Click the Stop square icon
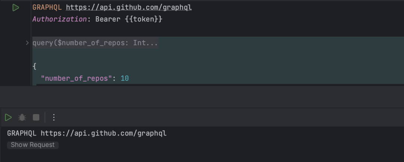404x162 pixels. pyautogui.click(x=36, y=117)
